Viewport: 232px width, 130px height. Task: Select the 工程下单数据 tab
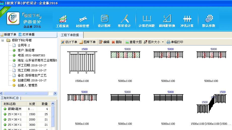[x=70, y=35]
